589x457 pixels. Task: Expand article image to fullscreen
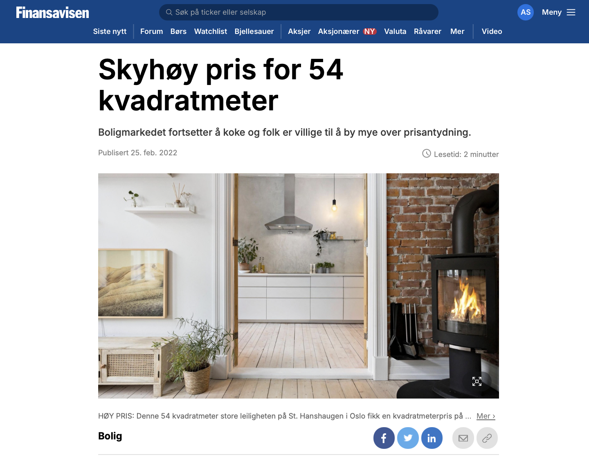[477, 381]
